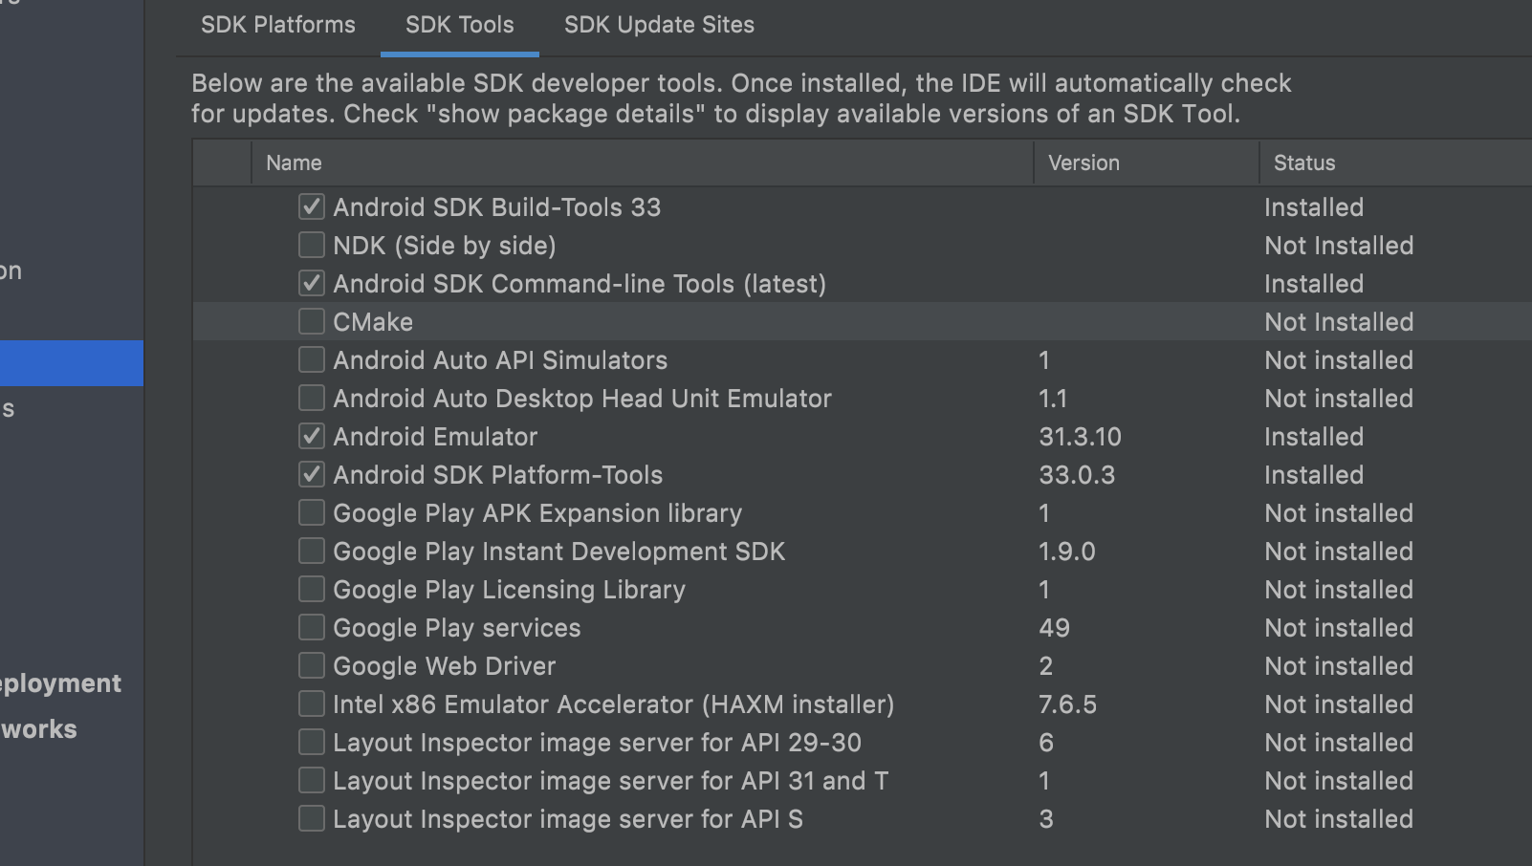
Task: Click Instant Development SDK version 1.9.0
Action: coord(1066,552)
